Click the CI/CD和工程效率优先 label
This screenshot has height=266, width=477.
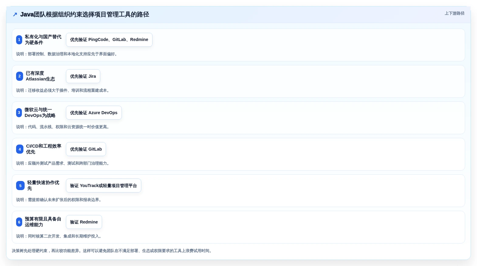(44, 149)
